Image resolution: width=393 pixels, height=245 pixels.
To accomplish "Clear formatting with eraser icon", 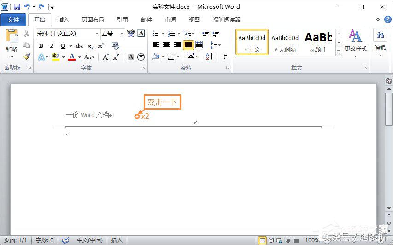I will [116, 46].
